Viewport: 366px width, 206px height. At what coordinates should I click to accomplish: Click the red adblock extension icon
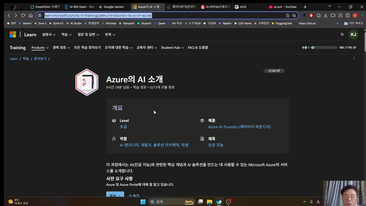coord(311,15)
